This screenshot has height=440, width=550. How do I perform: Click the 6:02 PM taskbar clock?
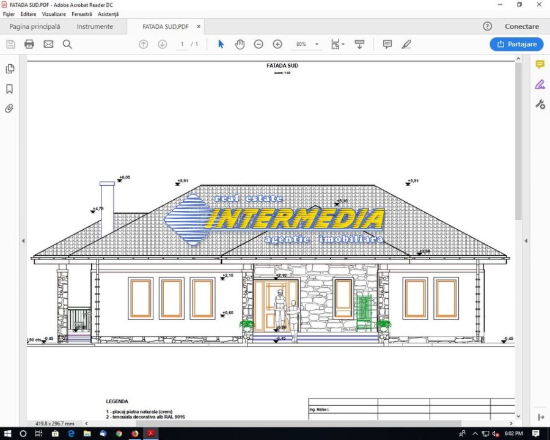pyautogui.click(x=514, y=434)
